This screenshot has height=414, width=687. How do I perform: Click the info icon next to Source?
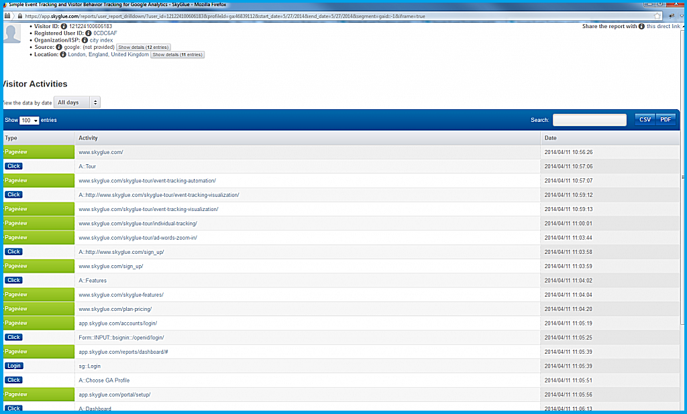pos(59,48)
